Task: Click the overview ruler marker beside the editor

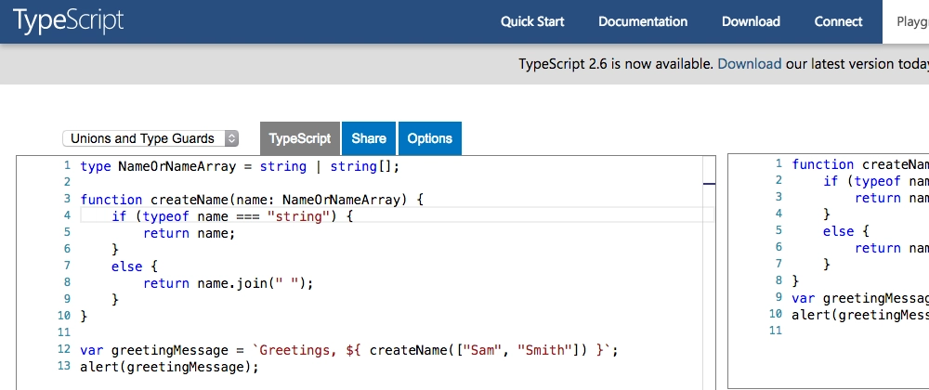Action: [x=709, y=184]
